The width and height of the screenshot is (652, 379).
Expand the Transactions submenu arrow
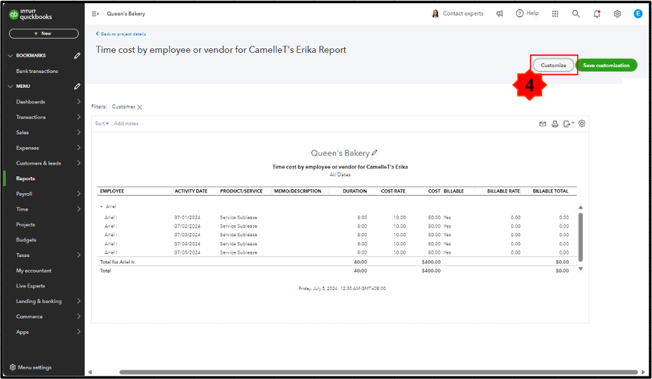pos(78,117)
